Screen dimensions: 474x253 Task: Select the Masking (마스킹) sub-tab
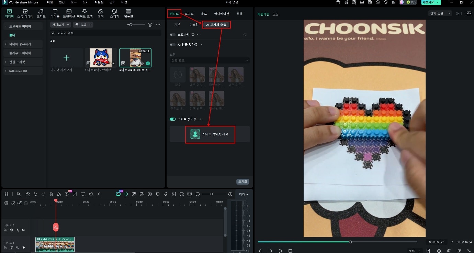click(194, 25)
